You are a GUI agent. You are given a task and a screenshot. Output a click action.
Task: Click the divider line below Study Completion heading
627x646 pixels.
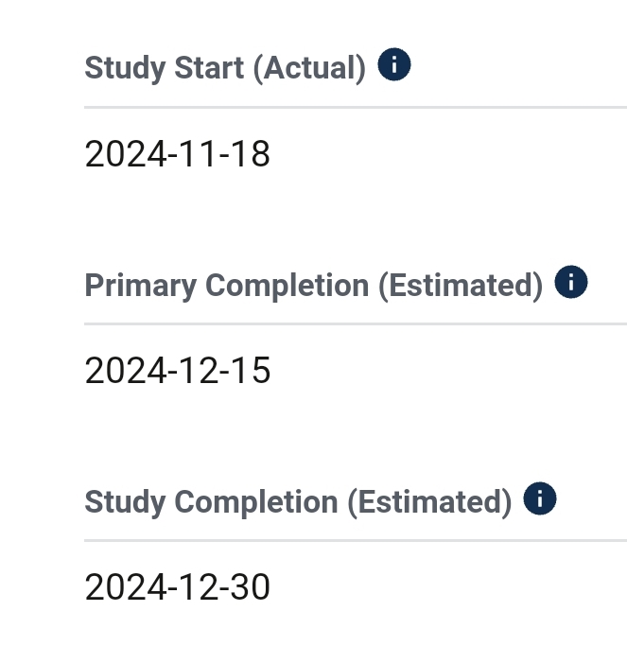pos(356,540)
